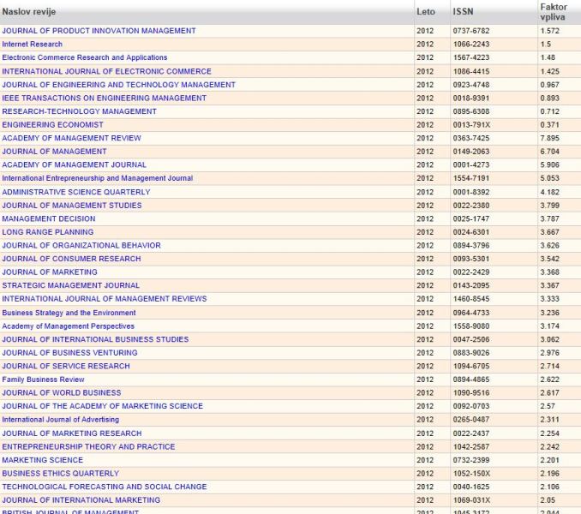Open Academy of Management Review link
The height and width of the screenshot is (514, 581).
(71, 138)
